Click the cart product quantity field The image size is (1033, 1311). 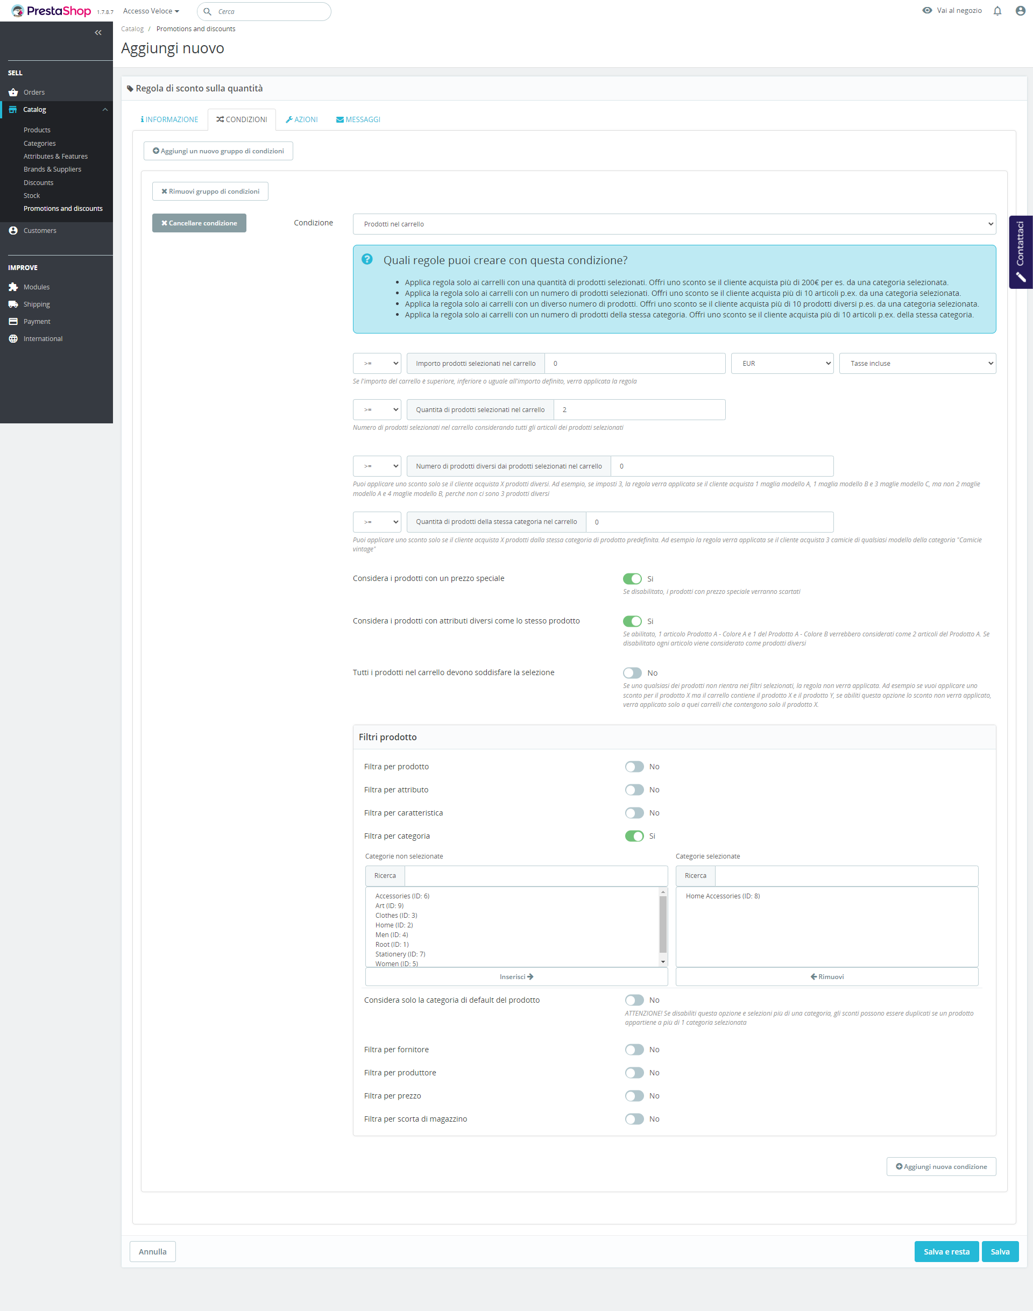[639, 410]
